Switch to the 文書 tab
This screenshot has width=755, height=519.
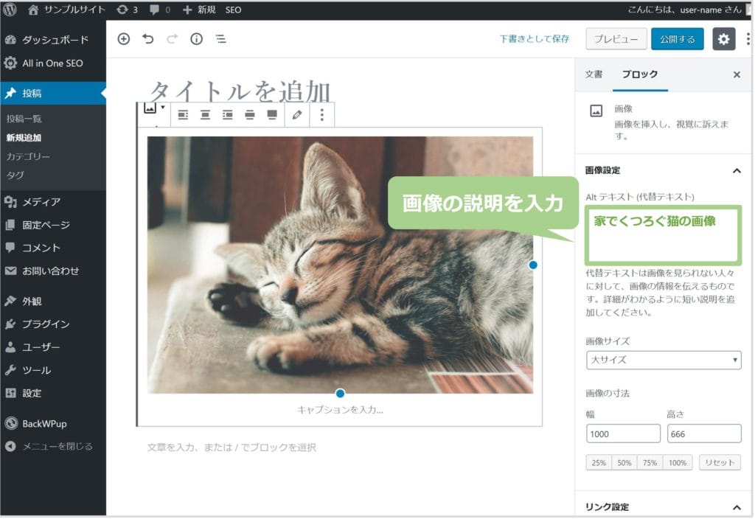594,74
